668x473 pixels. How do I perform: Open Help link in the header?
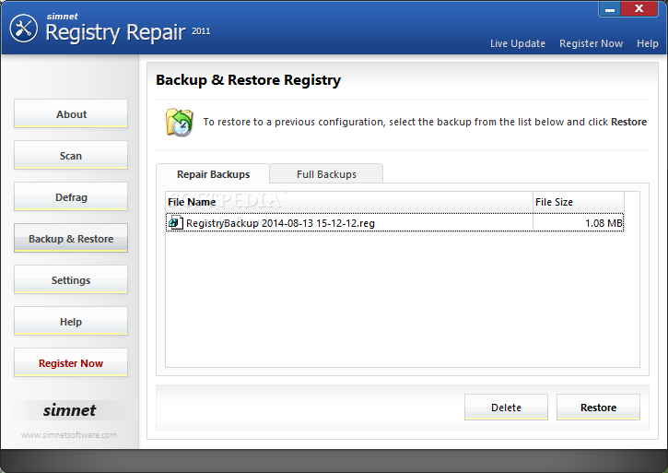coord(647,43)
